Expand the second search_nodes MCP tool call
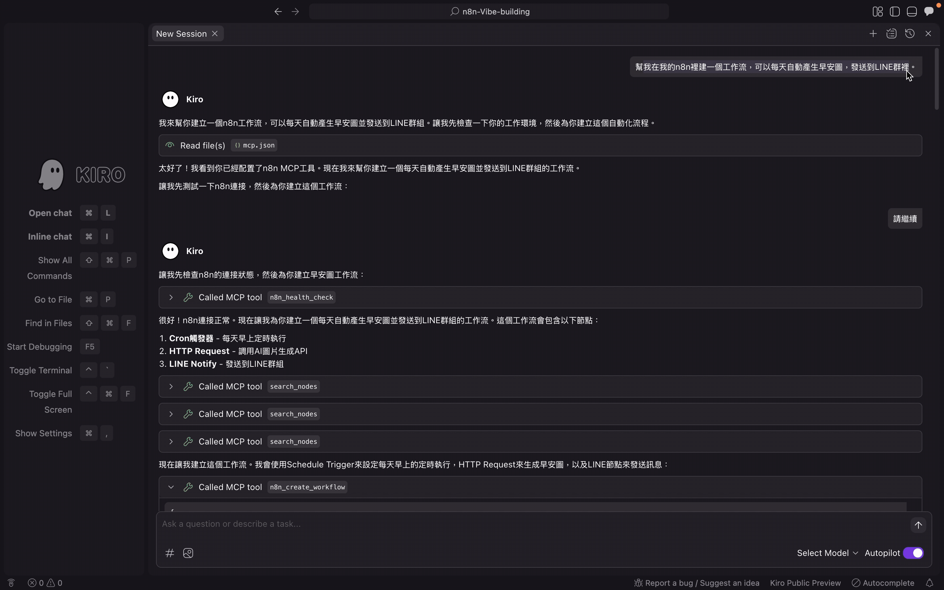Viewport: 944px width, 590px height. [x=171, y=414]
